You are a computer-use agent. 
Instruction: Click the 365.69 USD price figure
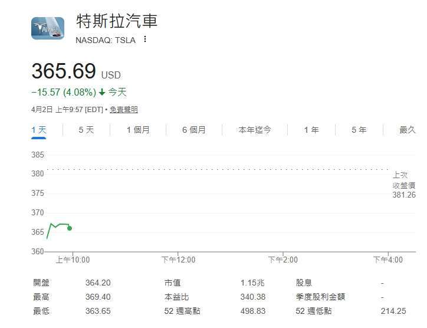coord(64,71)
